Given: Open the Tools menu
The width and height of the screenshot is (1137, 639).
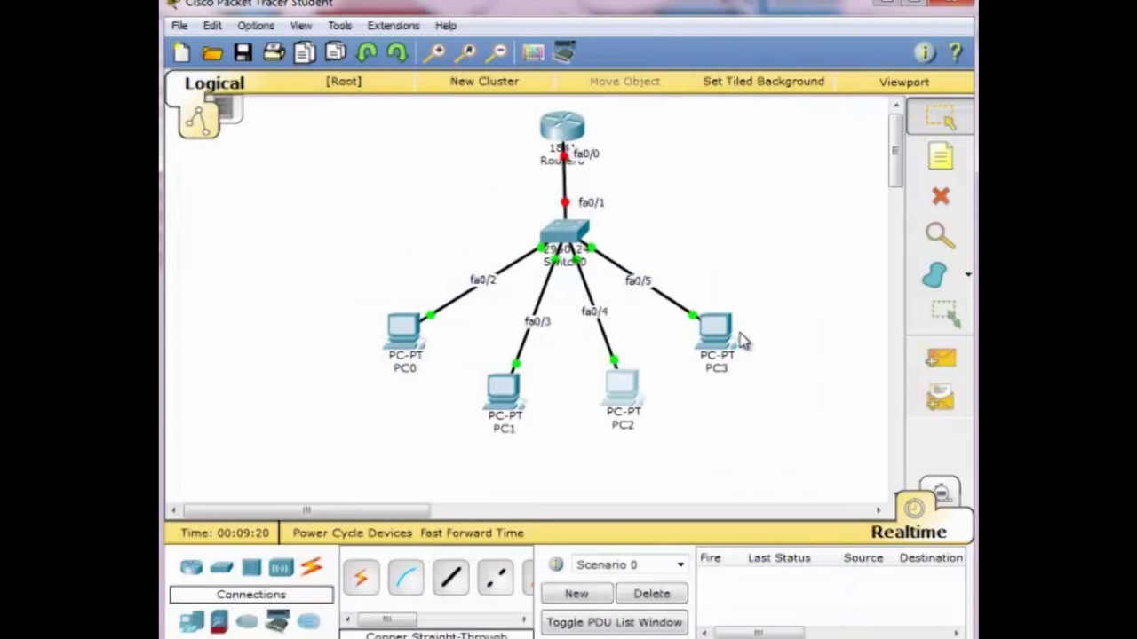Looking at the screenshot, I should 339,26.
